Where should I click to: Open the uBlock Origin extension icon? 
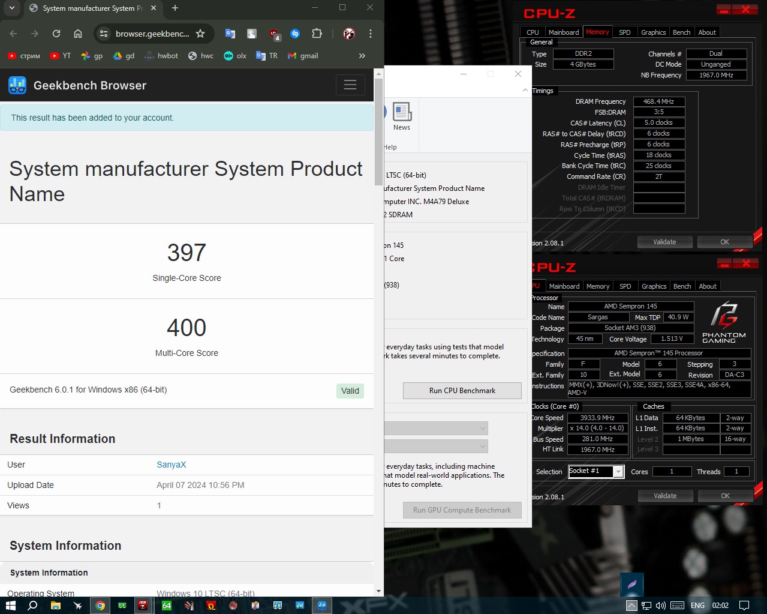pyautogui.click(x=274, y=34)
